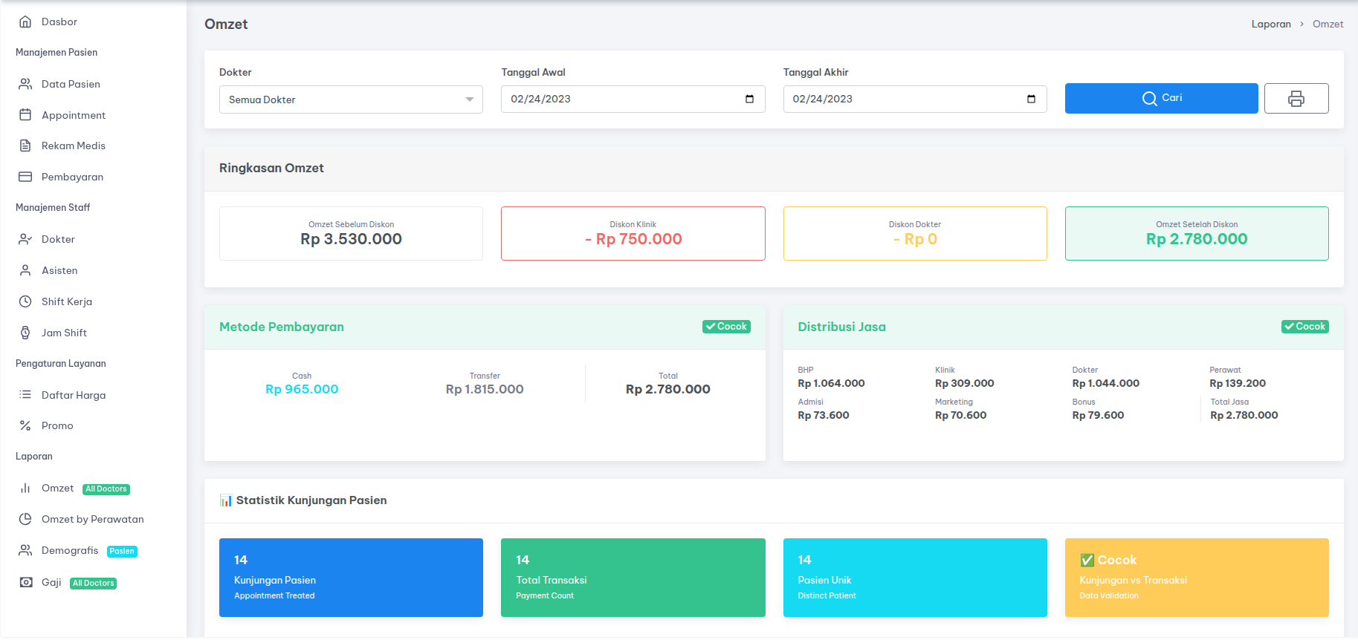Expand the Semua Dokter dropdown
The width and height of the screenshot is (1358, 640).
point(350,99)
